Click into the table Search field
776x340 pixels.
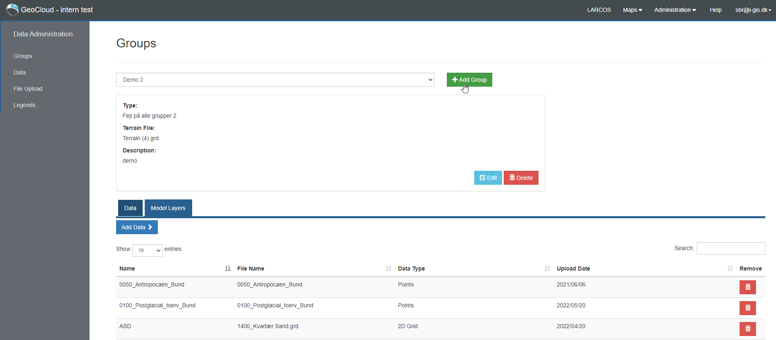pos(731,248)
